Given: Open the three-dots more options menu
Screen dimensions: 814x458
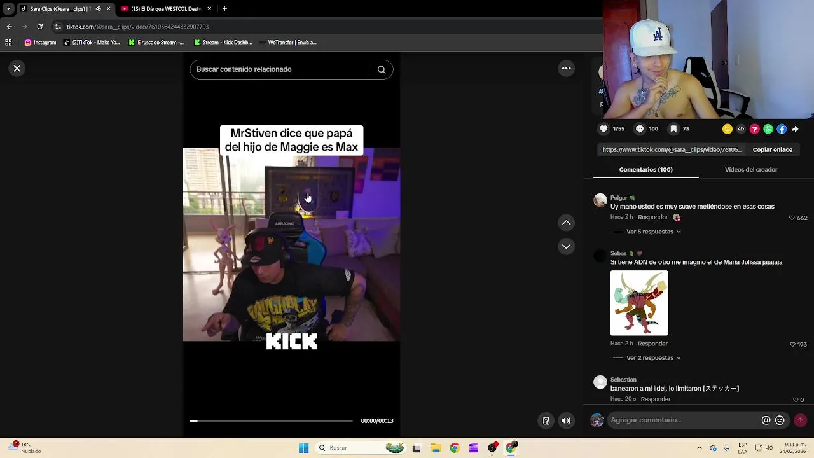Looking at the screenshot, I should click(x=567, y=68).
